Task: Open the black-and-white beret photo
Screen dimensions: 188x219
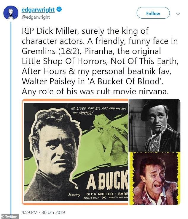Action: click(154, 125)
